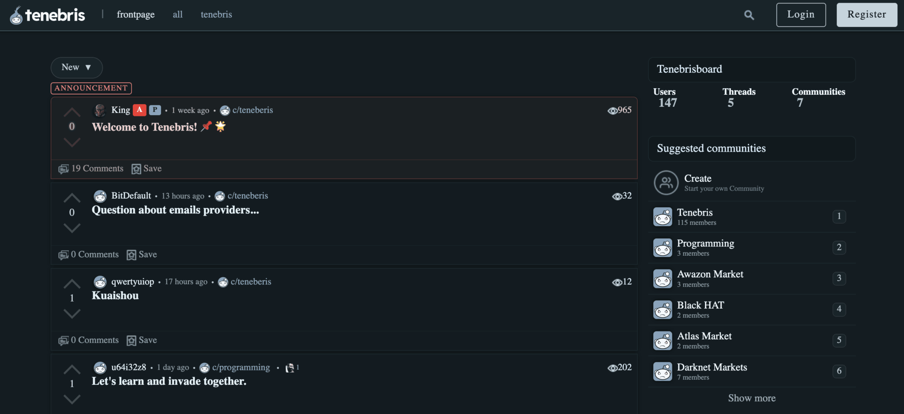904x414 pixels.
Task: Click the tenebris logo in the header
Action: [47, 15]
